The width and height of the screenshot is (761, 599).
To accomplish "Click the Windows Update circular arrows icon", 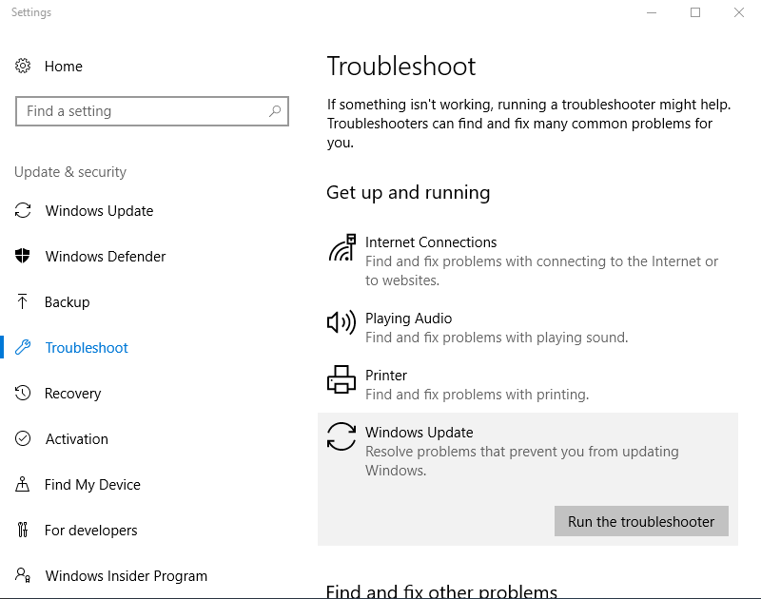I will (x=341, y=436).
